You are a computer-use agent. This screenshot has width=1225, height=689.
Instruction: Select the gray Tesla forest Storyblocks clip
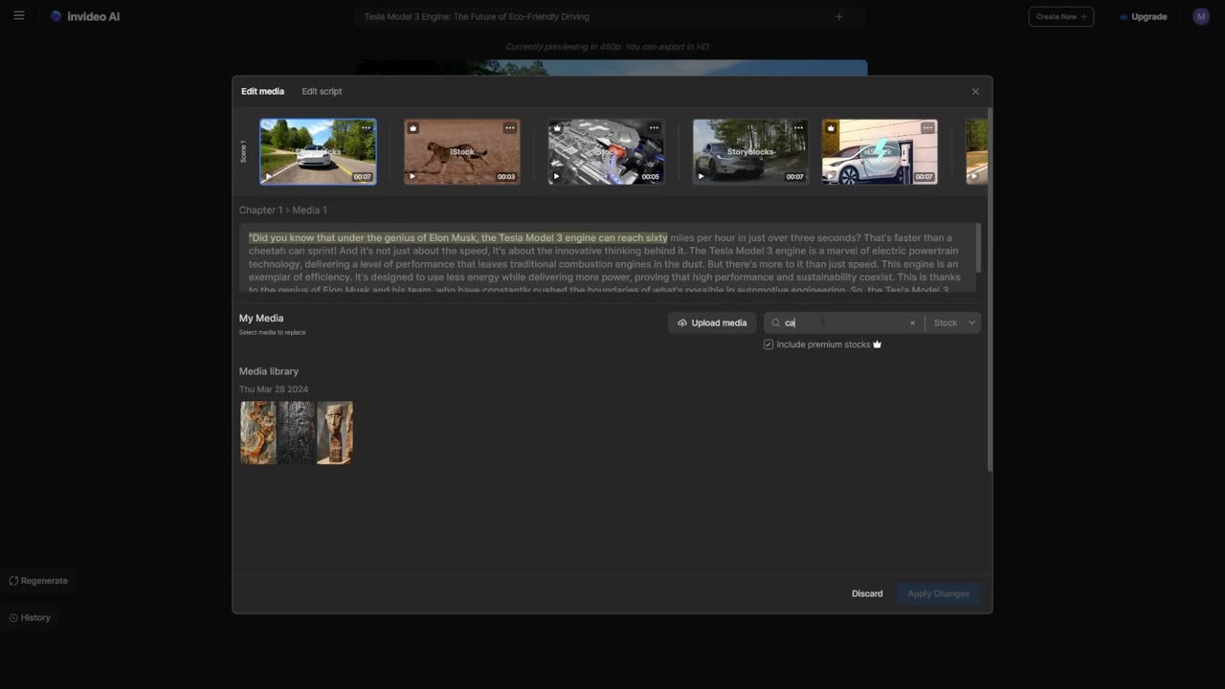pyautogui.click(x=750, y=151)
